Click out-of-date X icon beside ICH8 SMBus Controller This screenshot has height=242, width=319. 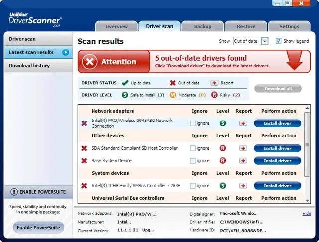(x=84, y=186)
